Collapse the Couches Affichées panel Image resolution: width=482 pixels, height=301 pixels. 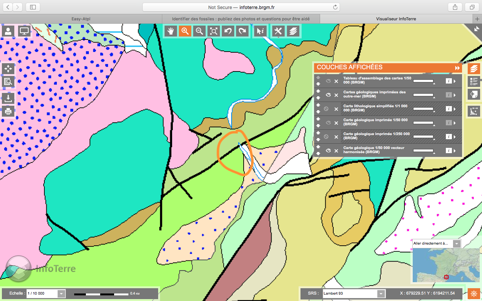point(457,68)
